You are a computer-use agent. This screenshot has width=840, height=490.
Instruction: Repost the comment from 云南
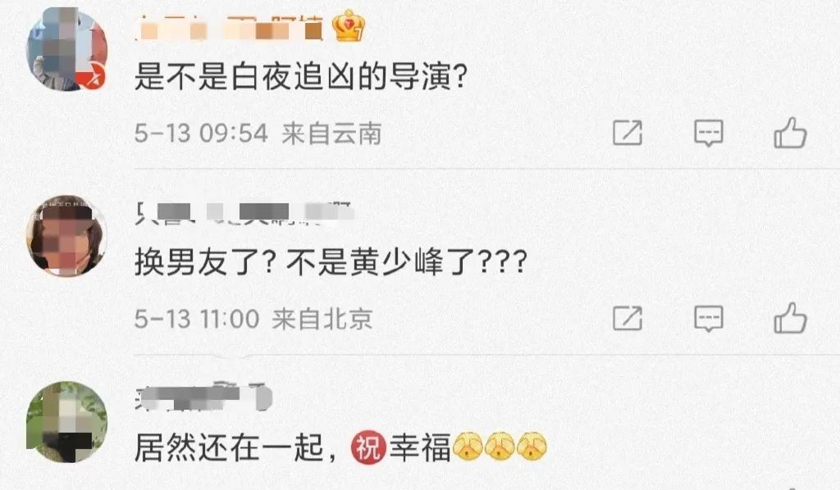[628, 133]
